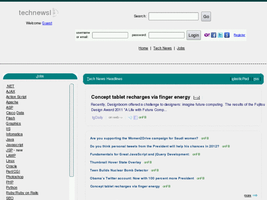Open the .NET jobs link
Viewport: 267px width, 200px height.
click(x=10, y=86)
